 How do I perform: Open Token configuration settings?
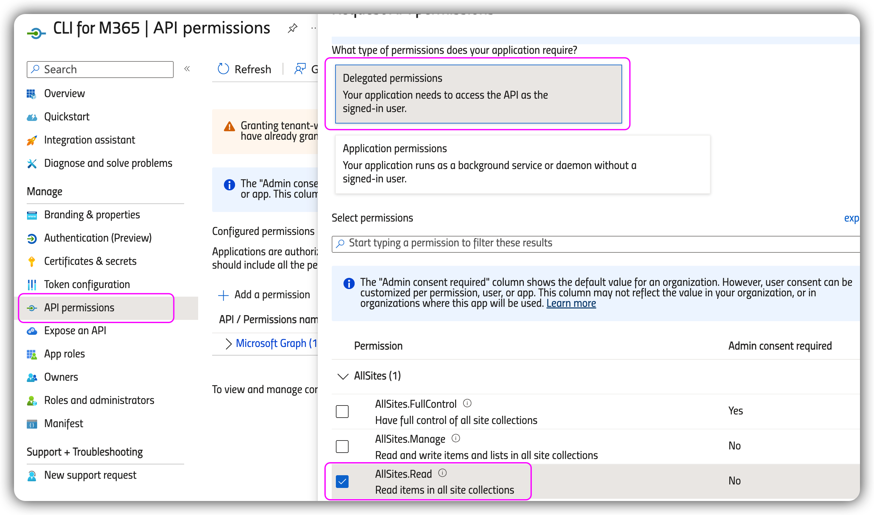(87, 284)
